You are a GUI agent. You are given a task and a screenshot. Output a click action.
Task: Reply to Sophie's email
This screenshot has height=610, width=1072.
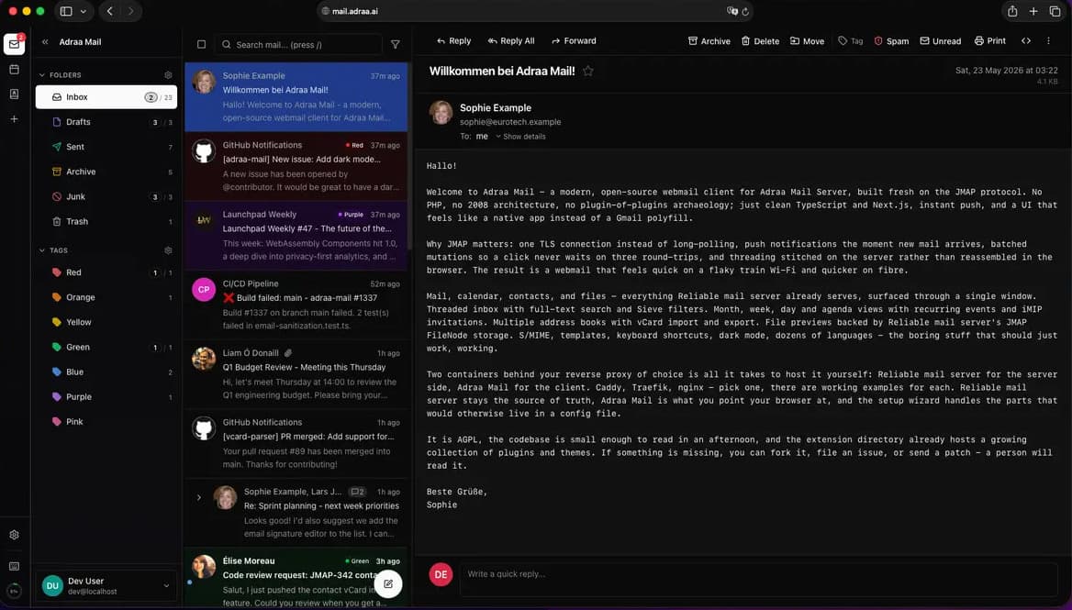pos(454,41)
